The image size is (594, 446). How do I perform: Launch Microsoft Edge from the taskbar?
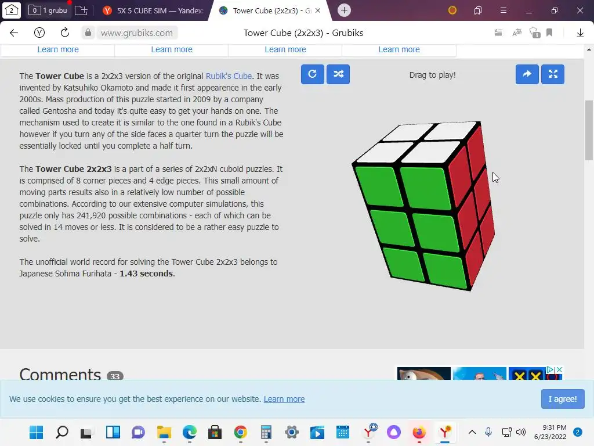[x=190, y=432]
